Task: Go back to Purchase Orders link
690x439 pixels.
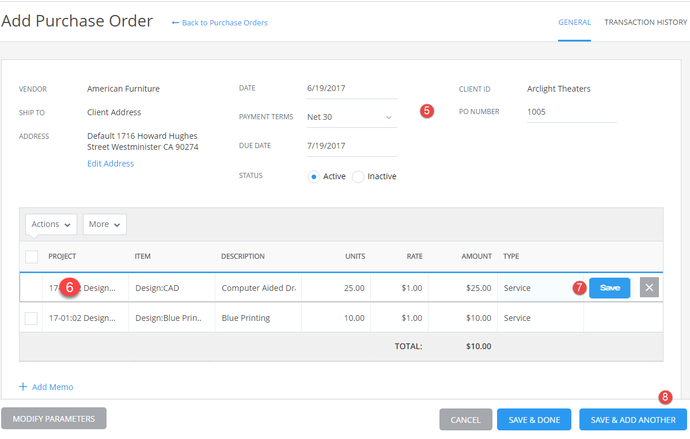Action: 225,23
